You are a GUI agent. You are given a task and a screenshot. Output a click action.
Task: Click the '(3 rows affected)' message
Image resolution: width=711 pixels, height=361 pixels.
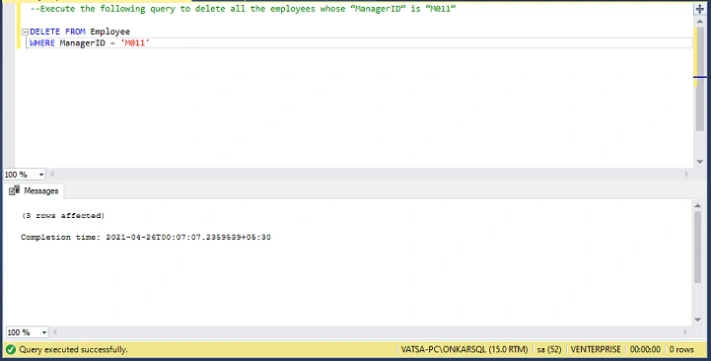[x=63, y=216]
